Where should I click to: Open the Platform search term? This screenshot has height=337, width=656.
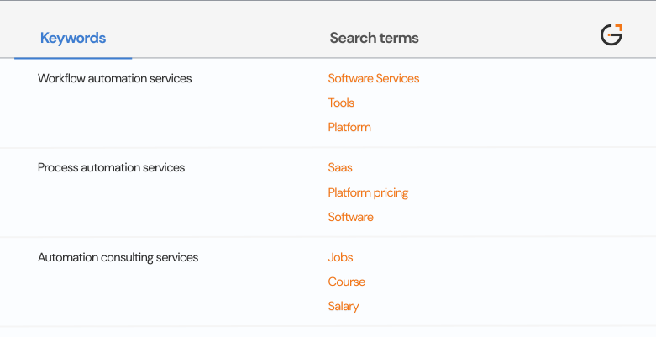click(x=349, y=127)
